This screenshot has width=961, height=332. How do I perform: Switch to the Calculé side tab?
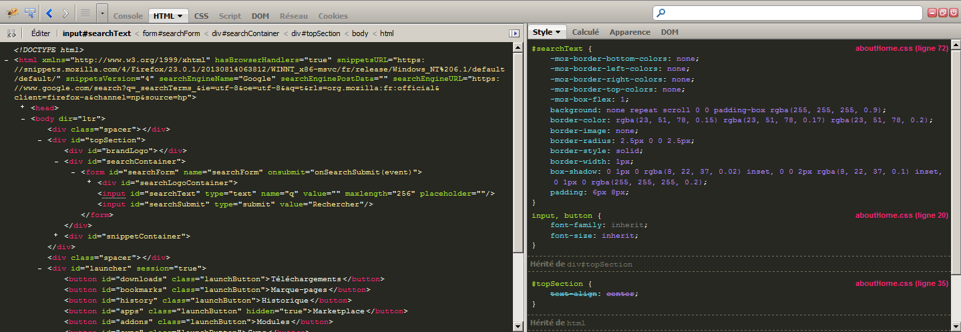point(586,32)
